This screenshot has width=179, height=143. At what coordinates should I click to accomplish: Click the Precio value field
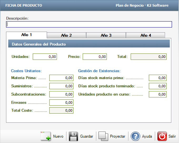[x=95, y=57]
